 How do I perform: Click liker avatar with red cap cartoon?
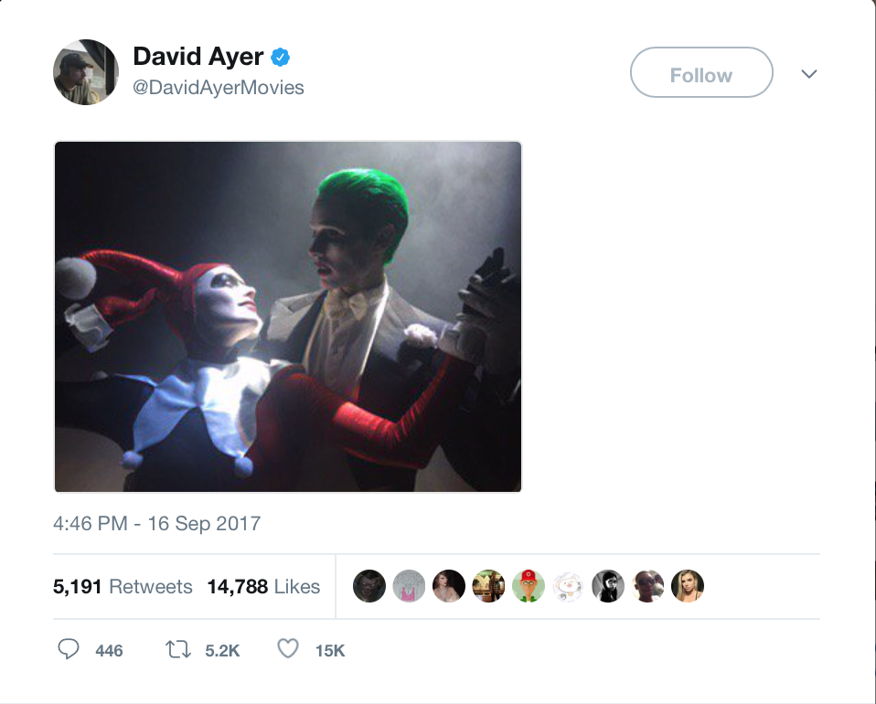528,586
